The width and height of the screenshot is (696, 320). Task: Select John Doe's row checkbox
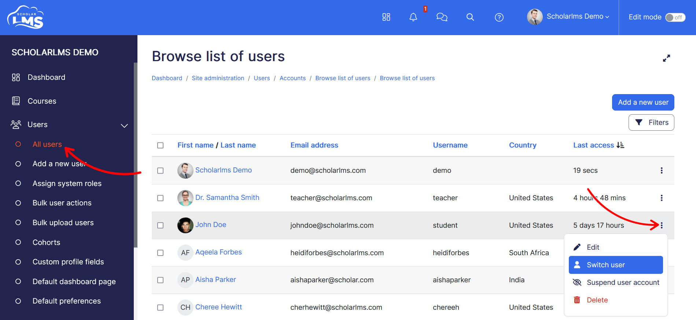click(161, 226)
